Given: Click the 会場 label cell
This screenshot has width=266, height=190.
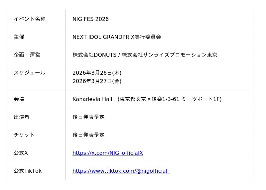Looking at the screenshot, I should [19, 99].
